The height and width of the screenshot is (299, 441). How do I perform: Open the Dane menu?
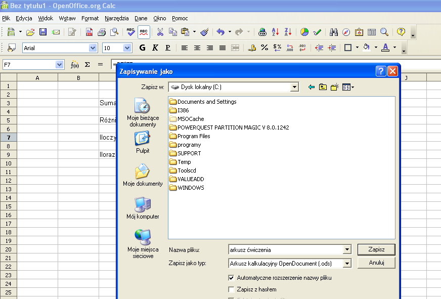[141, 18]
